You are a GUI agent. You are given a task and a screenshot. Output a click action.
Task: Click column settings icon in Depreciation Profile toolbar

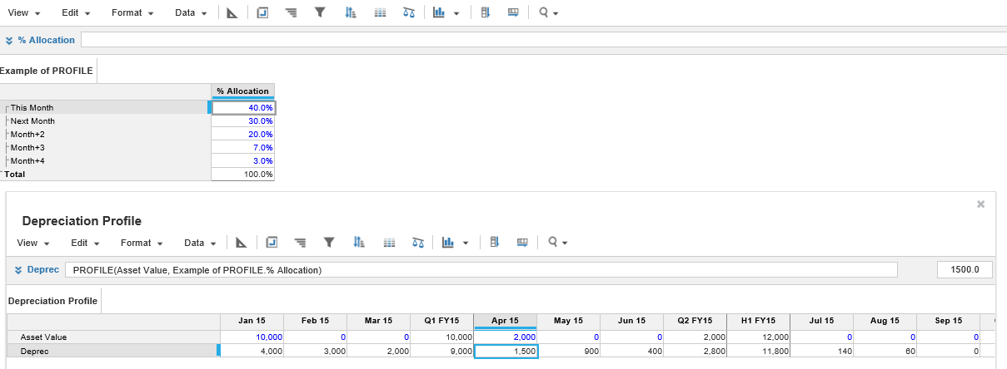click(493, 243)
